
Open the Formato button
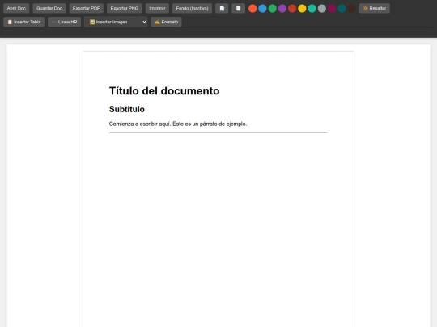coord(167,22)
